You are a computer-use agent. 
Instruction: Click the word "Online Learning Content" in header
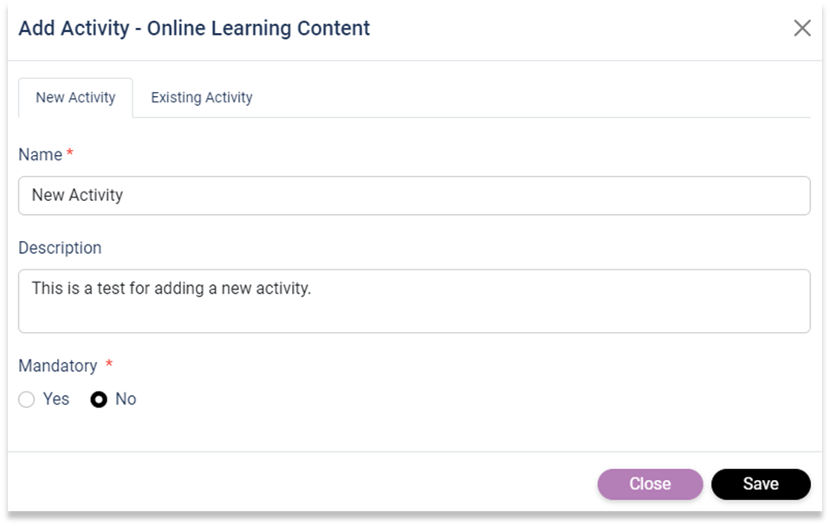pos(258,28)
